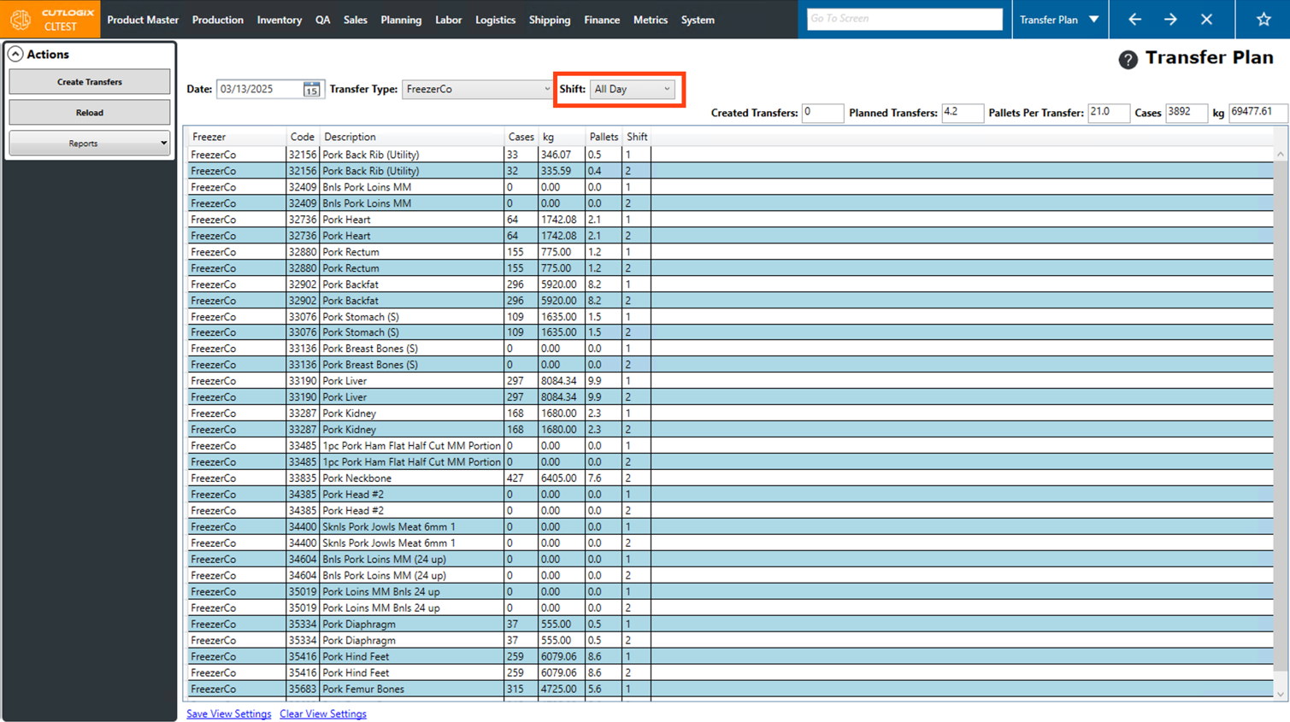1290x722 pixels.
Task: Open the Transfer Type dropdown
Action: click(477, 90)
